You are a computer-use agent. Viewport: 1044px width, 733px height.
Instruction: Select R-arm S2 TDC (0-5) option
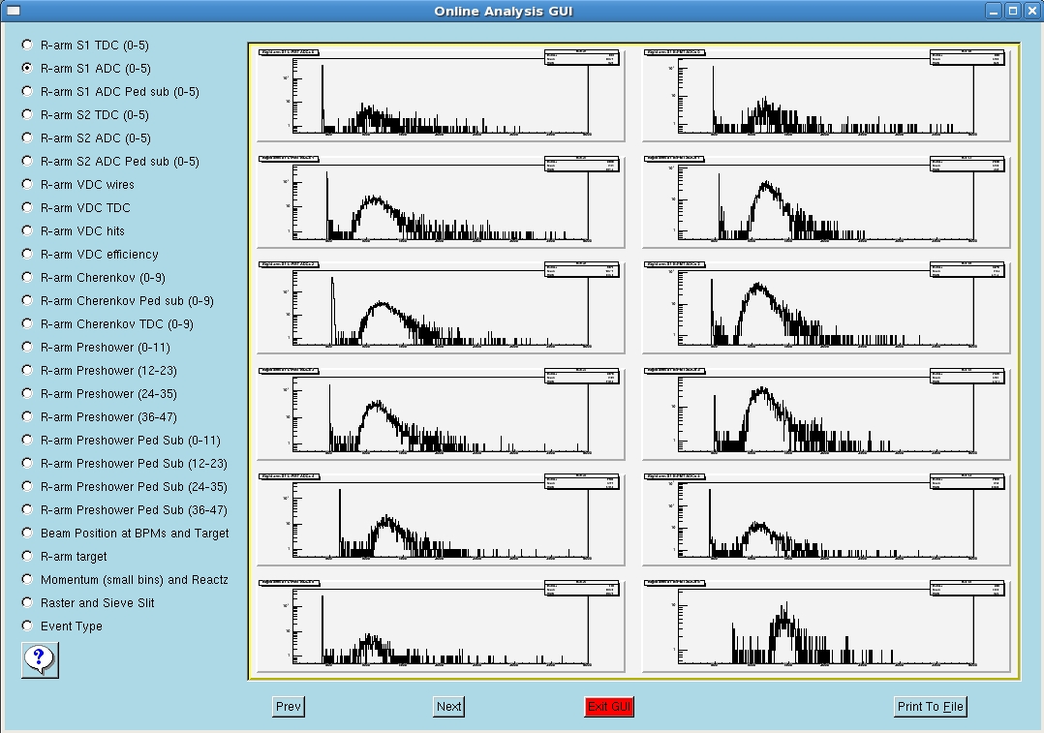click(85, 115)
